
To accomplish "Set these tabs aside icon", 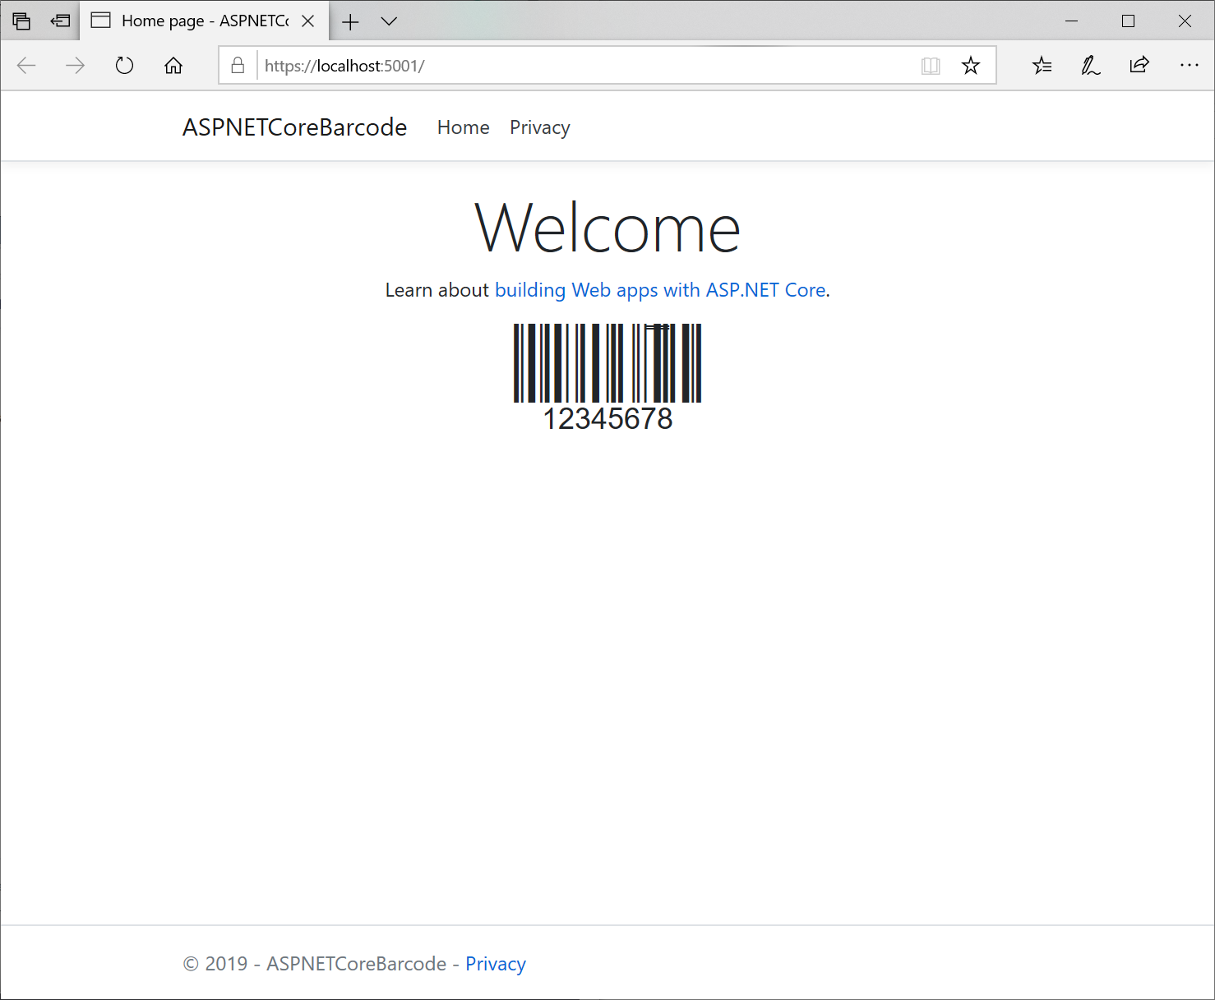I will [60, 21].
